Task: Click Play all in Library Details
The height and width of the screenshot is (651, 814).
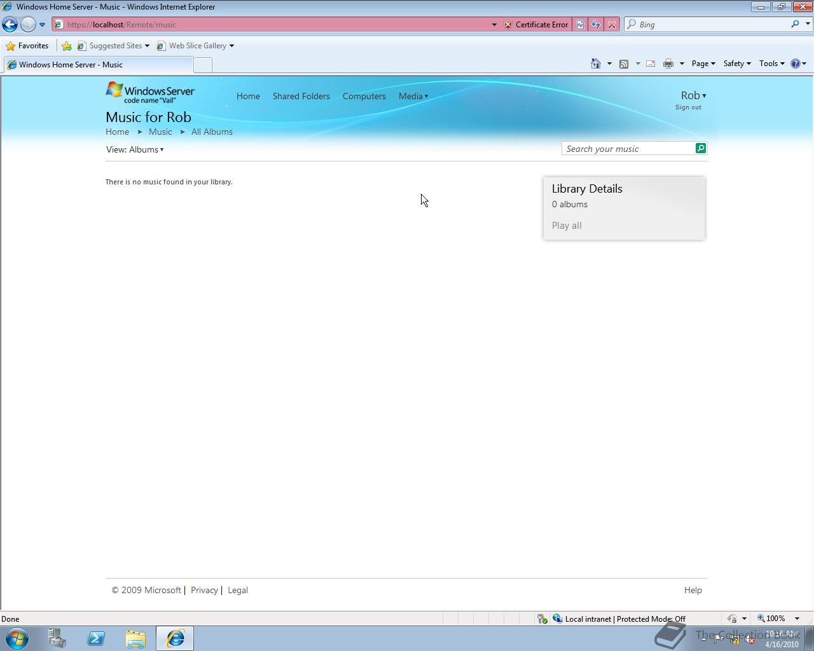Action: (567, 226)
